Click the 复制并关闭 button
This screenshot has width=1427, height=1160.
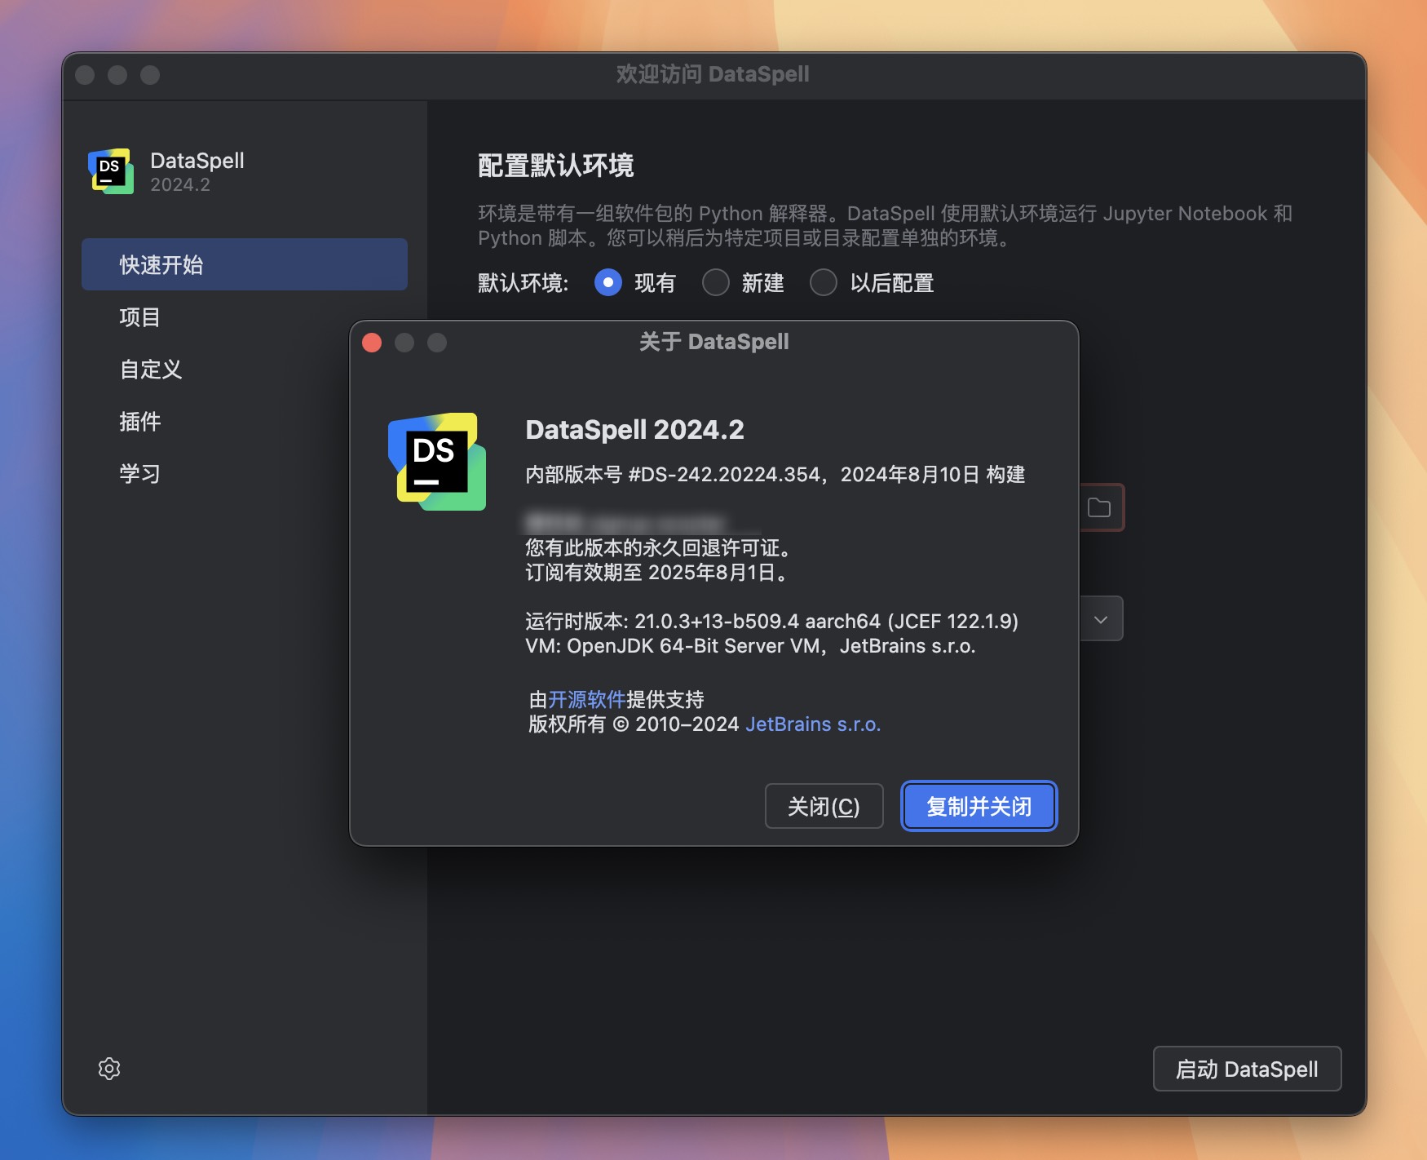[979, 806]
